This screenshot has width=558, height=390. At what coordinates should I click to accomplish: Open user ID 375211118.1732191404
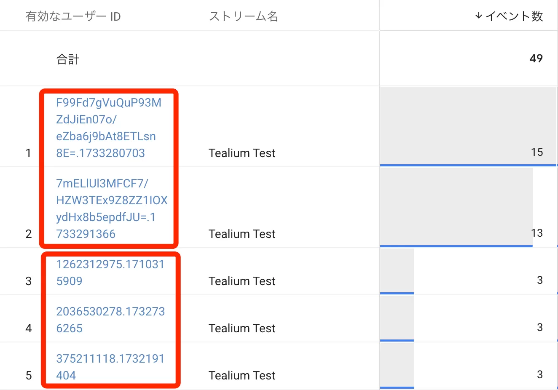pyautogui.click(x=110, y=367)
